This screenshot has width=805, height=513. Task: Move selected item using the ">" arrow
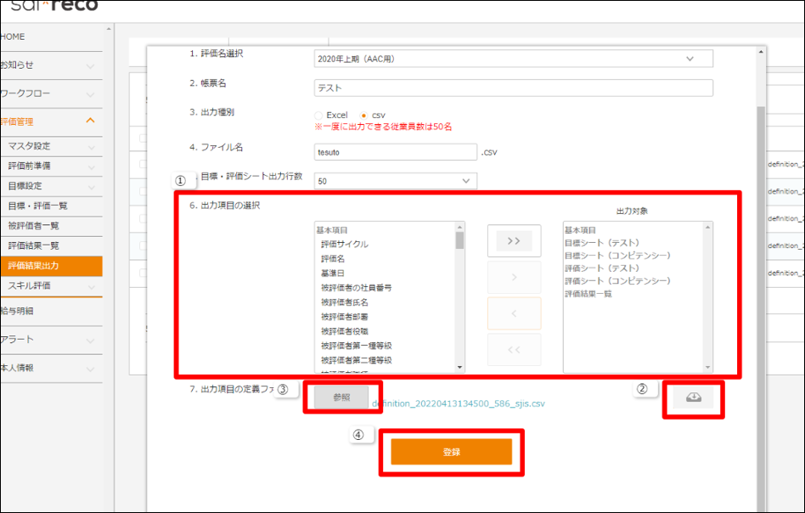point(514,277)
